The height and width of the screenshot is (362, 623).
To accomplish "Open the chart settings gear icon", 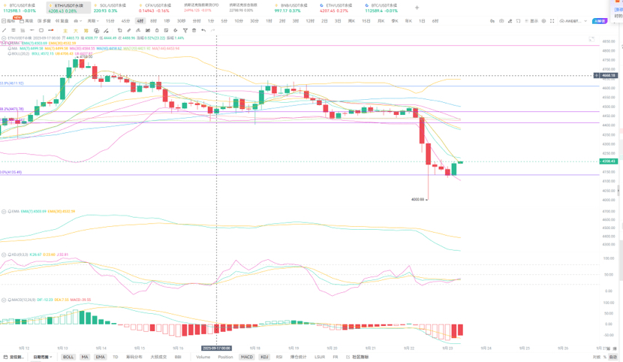I will coord(544,21).
